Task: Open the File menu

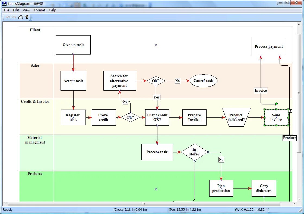Action: 7,10
